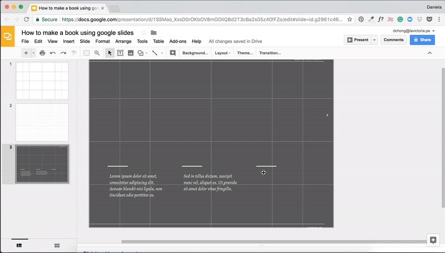Undo the last action
The height and width of the screenshot is (253, 445).
tap(53, 53)
